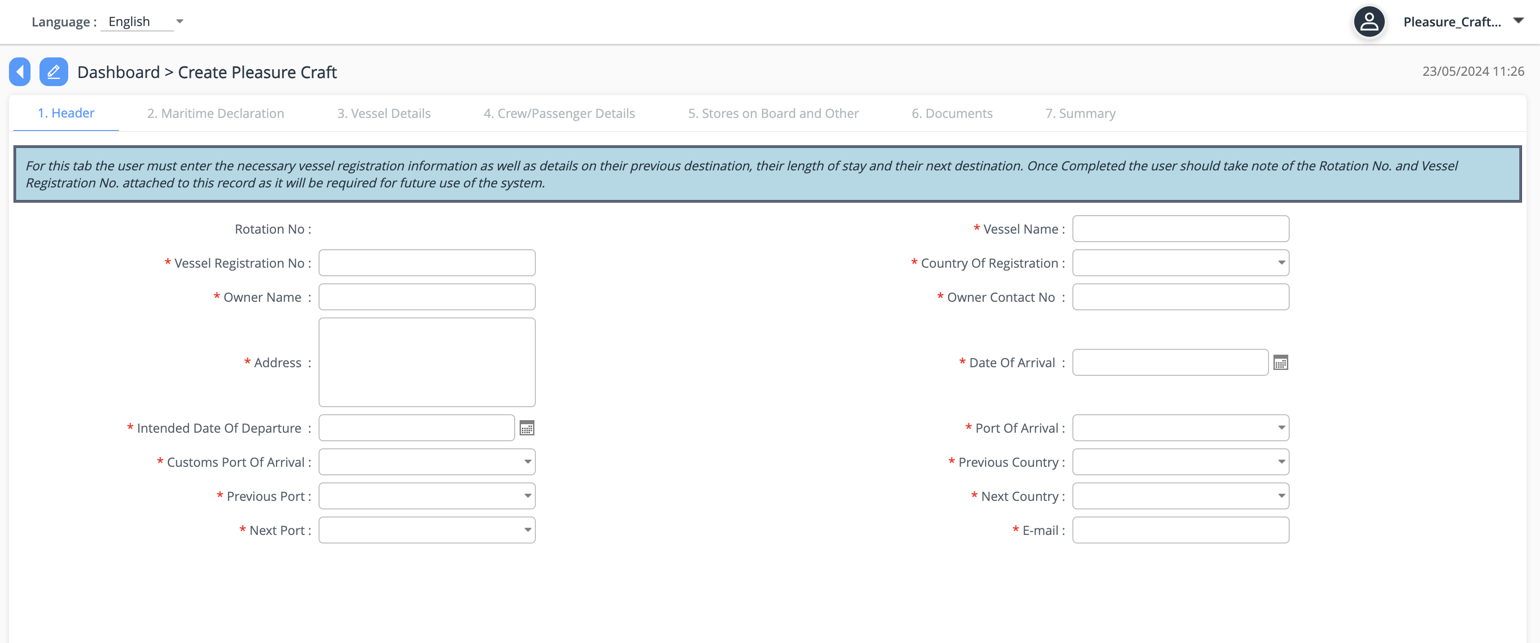Open the Previous Country dropdown

tap(1180, 462)
